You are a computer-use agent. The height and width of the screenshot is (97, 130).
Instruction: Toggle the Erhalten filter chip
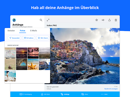(x=29, y=38)
